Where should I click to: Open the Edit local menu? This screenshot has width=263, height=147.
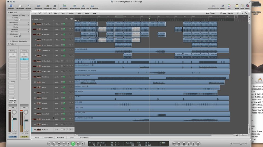[x=56, y=13]
